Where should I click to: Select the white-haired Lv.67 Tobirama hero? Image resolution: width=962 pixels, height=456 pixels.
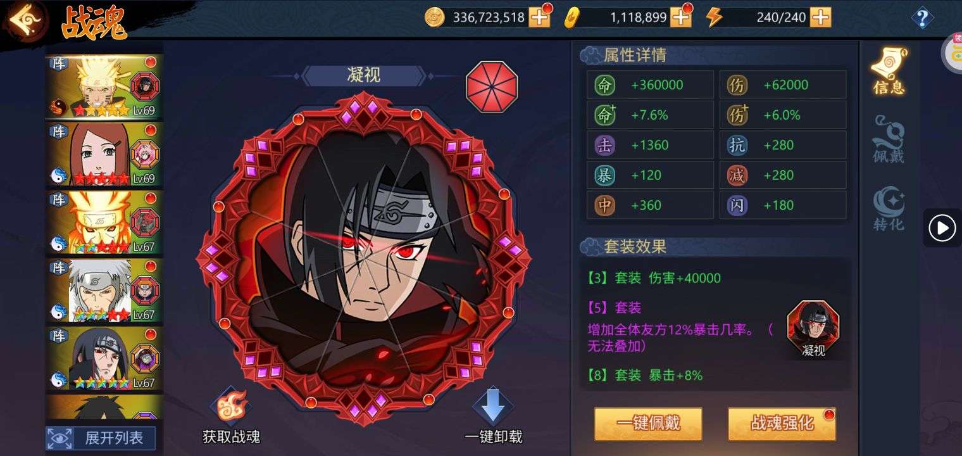[x=104, y=291]
